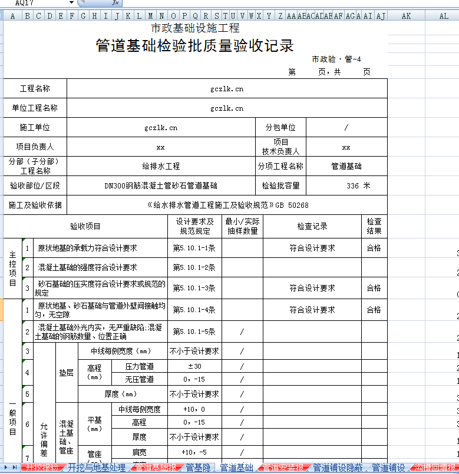Click the Name Box showing AQ17
The height and width of the screenshot is (474, 459).
pyautogui.click(x=35, y=3)
